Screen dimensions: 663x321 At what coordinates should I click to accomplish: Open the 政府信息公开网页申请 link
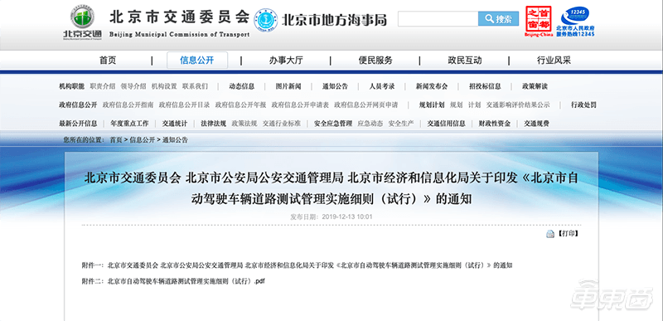[366, 105]
